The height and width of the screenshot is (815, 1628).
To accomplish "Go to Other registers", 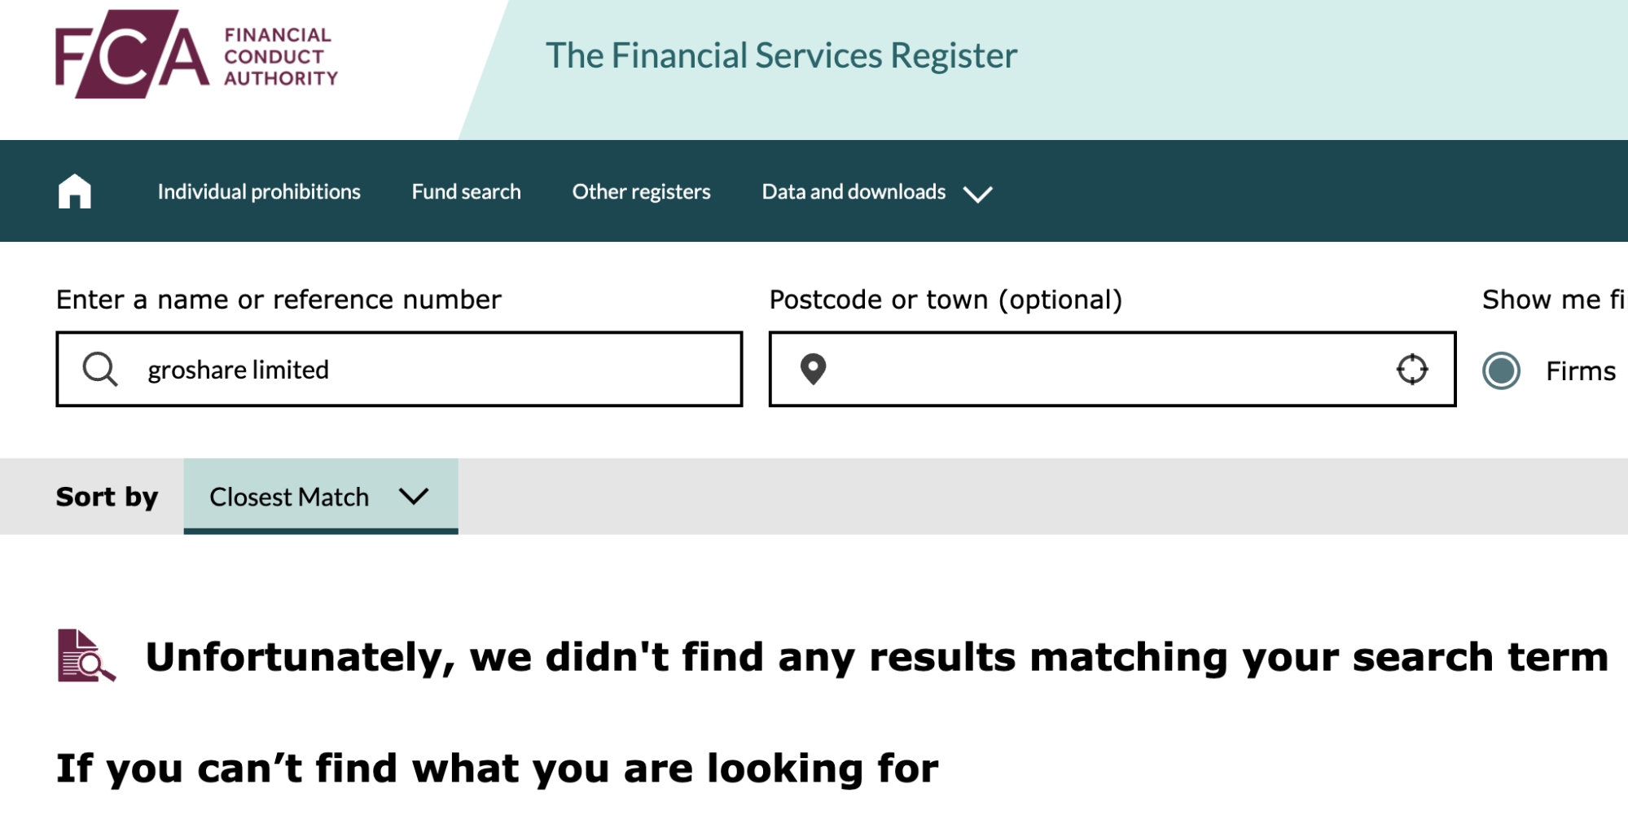I will [641, 191].
